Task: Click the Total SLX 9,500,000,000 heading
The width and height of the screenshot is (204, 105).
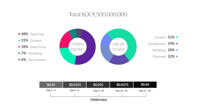Action: tap(98, 14)
